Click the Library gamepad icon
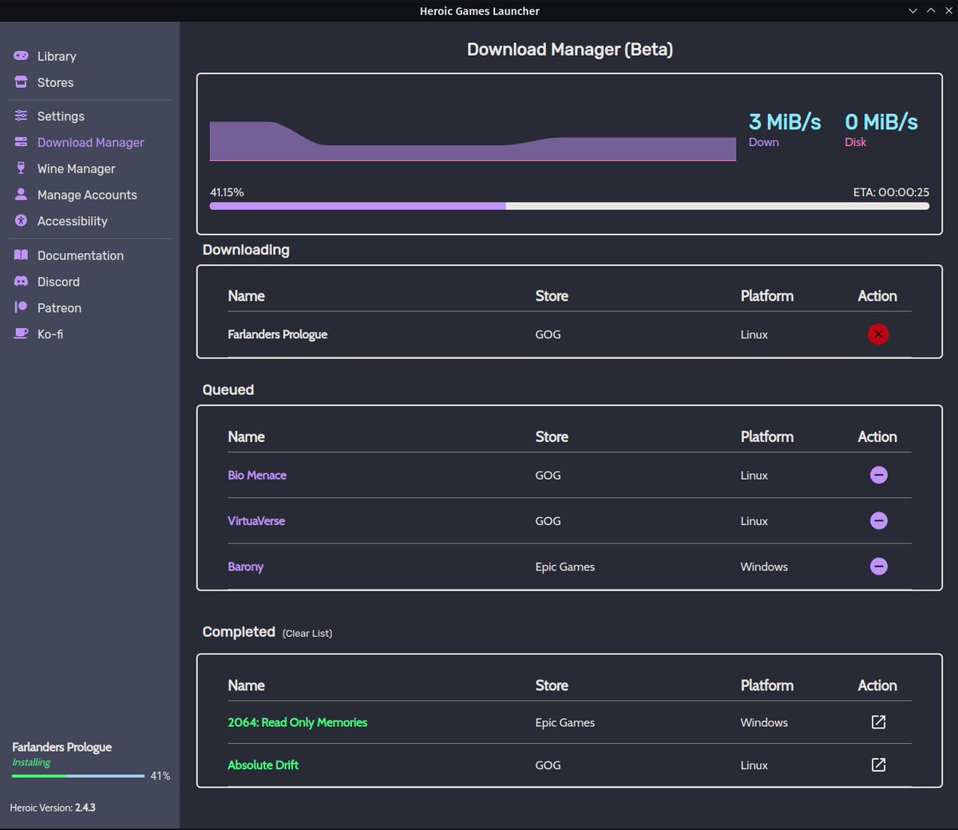 [21, 56]
